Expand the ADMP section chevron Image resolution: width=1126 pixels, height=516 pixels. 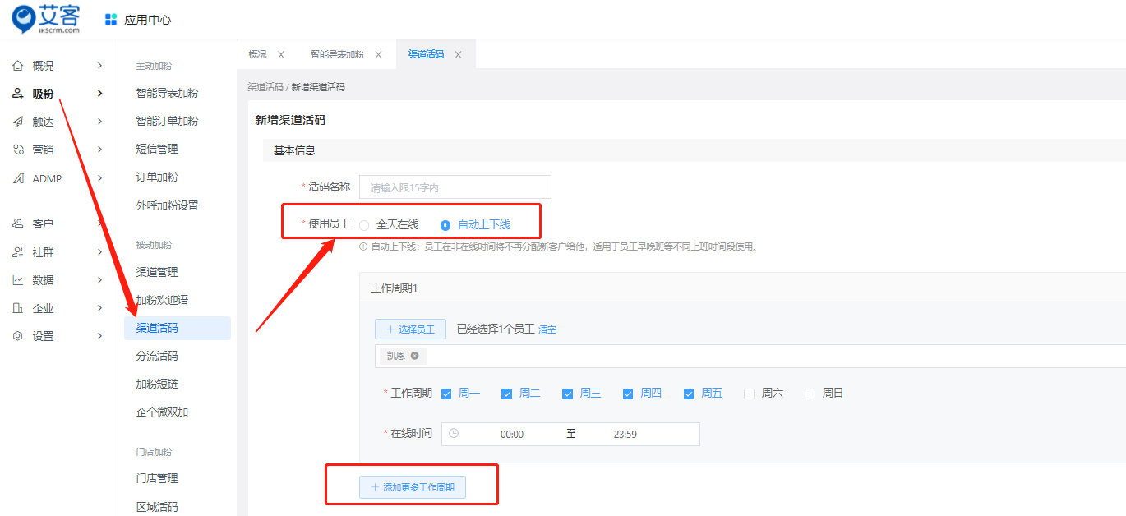99,178
